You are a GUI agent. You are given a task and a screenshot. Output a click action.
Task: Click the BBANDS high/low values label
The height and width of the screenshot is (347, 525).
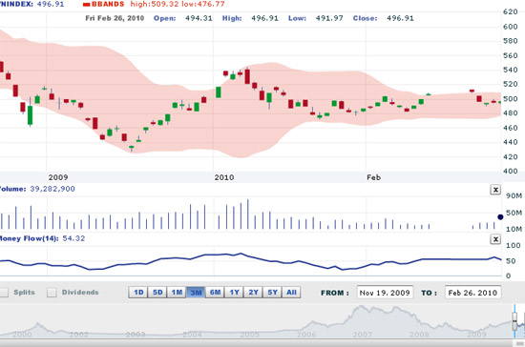(x=178, y=4)
